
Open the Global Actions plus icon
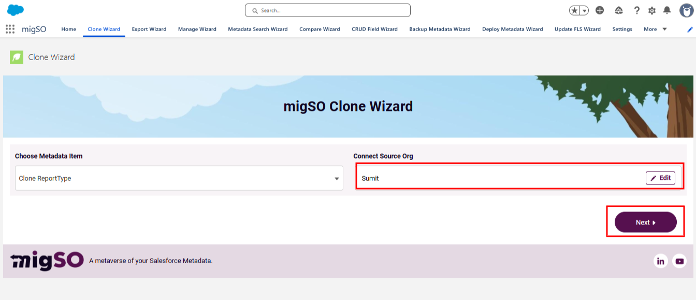[600, 10]
